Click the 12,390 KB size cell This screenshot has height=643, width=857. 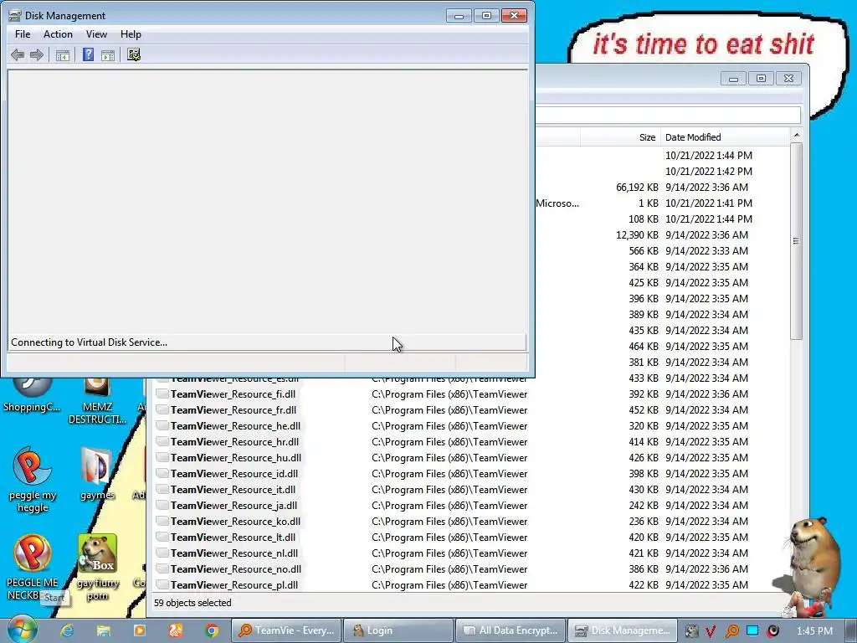click(x=637, y=235)
